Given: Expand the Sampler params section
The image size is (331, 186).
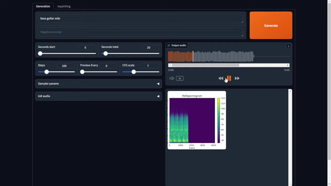Looking at the screenshot, I should coord(99,84).
